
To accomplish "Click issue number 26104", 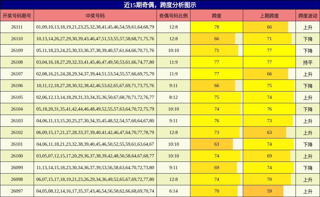I will (x=17, y=109).
